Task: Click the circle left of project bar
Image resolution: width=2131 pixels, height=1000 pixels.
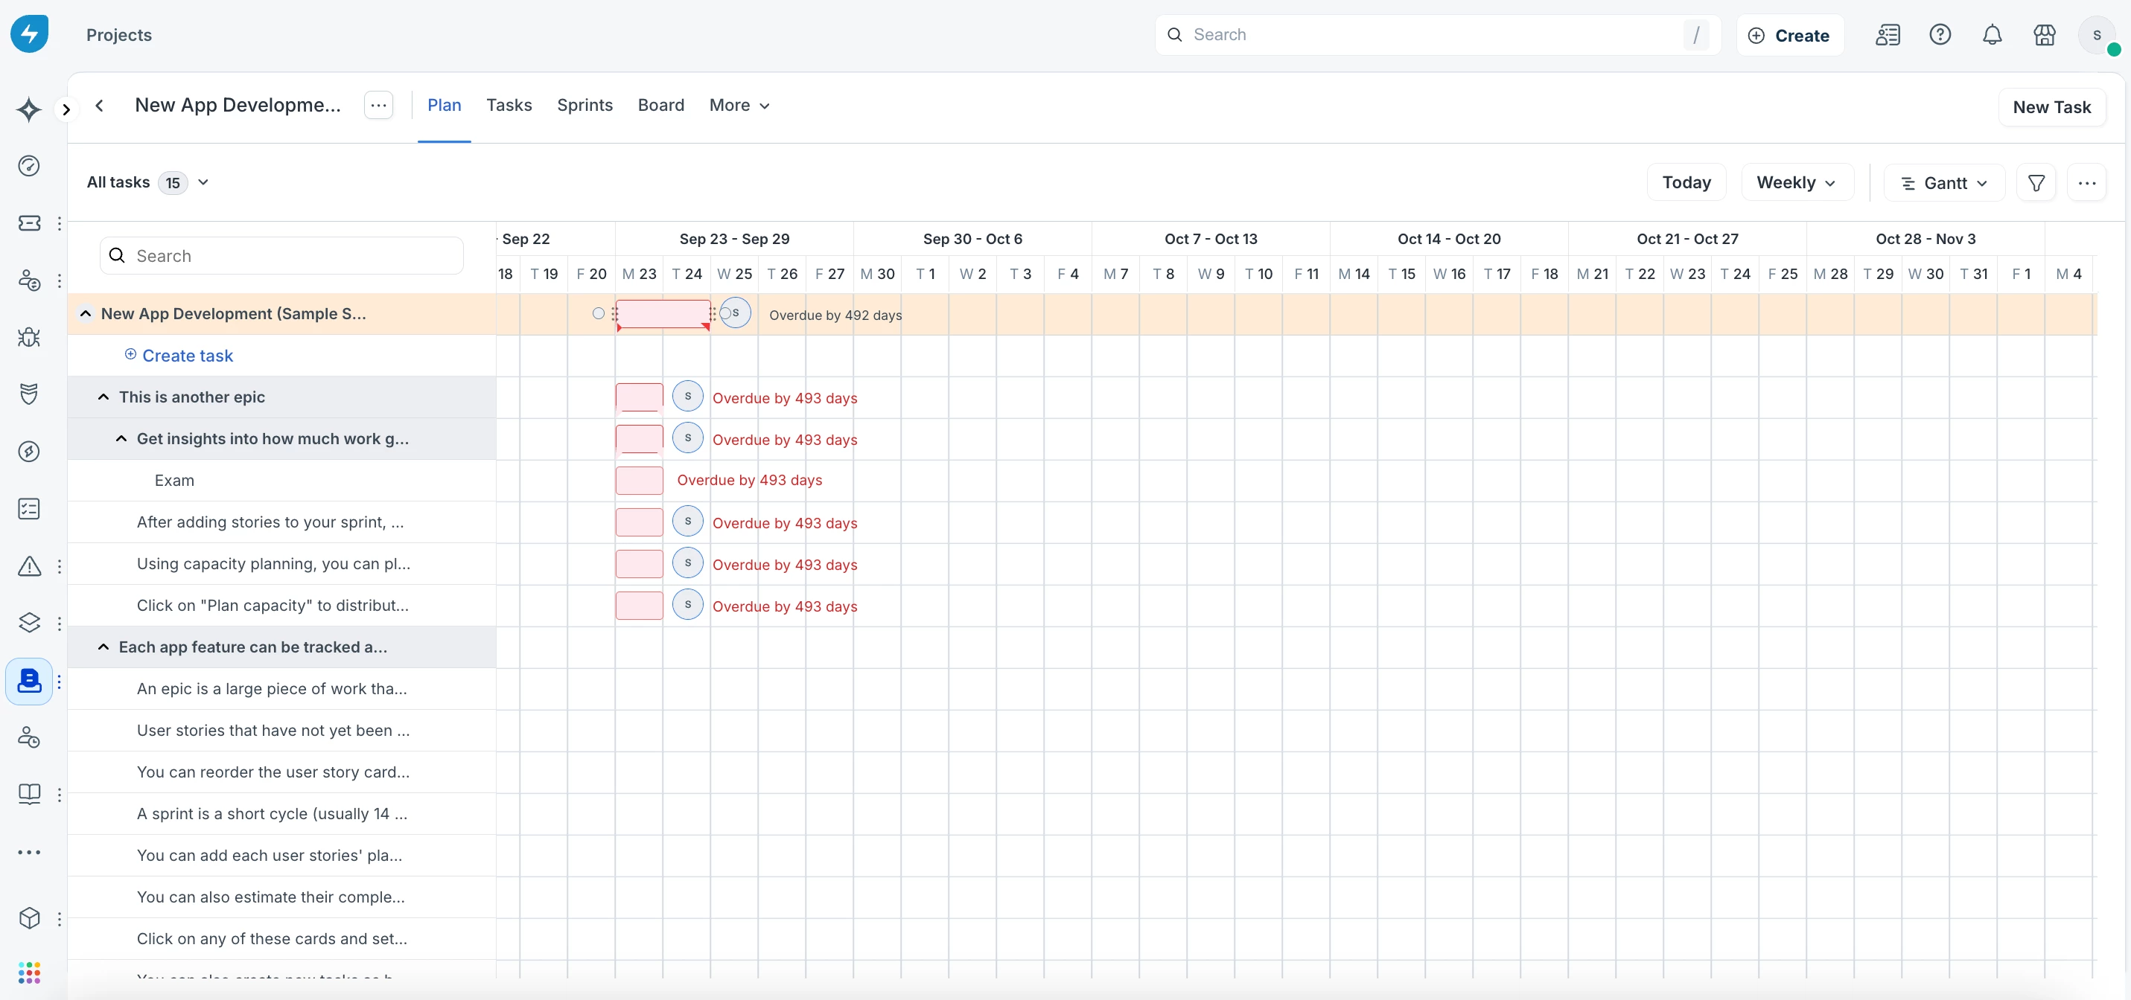Action: tap(598, 313)
